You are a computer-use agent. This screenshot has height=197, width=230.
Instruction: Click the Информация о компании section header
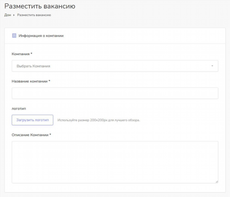[41, 36]
